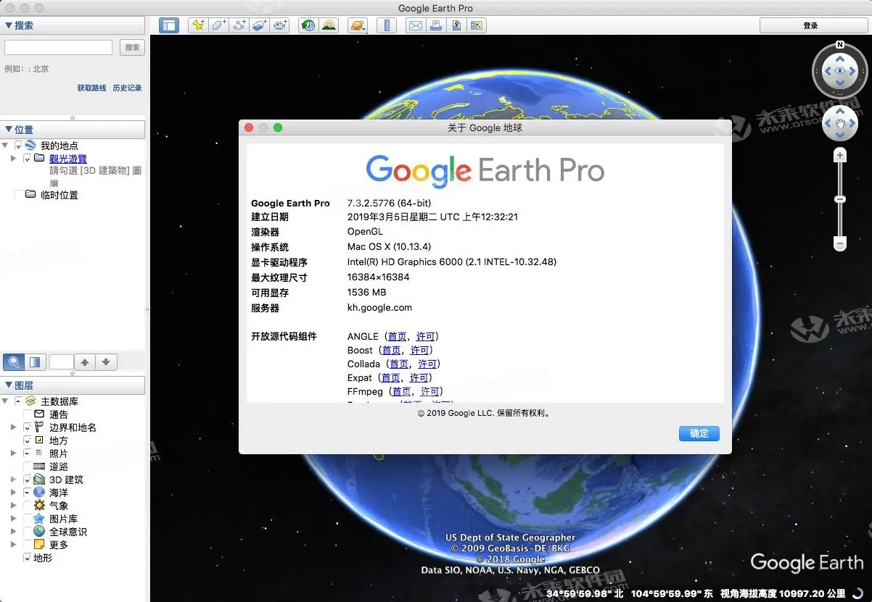The image size is (872, 602).
Task: Select the Add Placemark pushpin tool
Action: 198,25
